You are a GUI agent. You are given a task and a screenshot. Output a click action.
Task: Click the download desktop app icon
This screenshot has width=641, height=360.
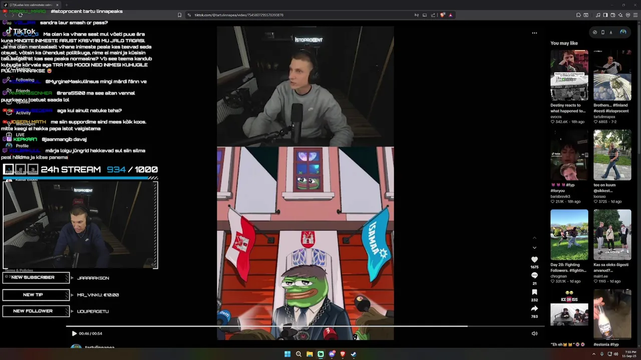611,32
